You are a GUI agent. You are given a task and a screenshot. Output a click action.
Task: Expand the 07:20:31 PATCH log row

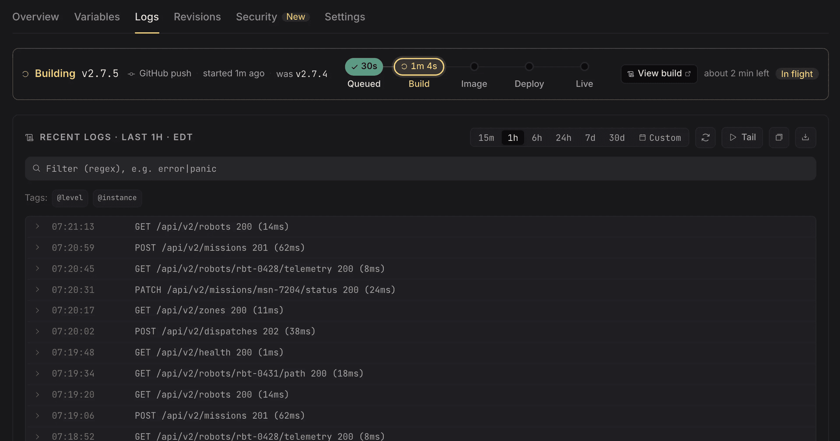38,290
